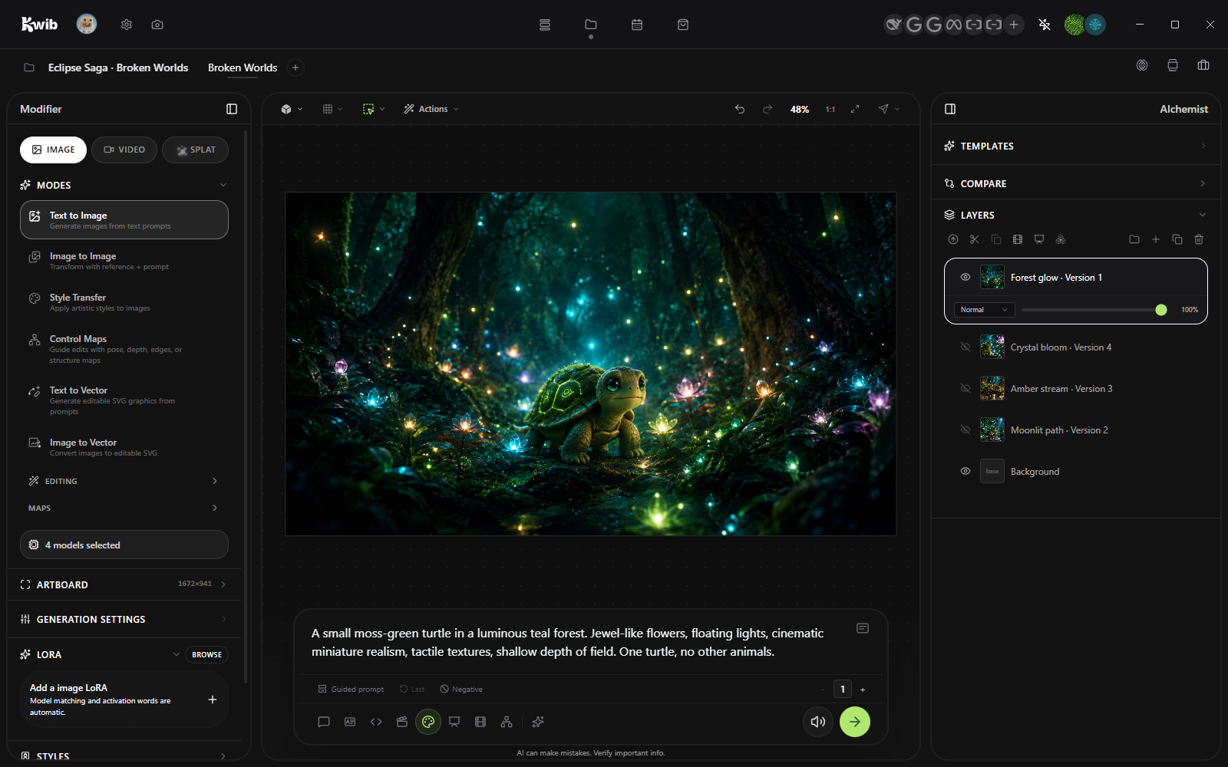Viewport: 1228px width, 767px height.
Task: Expand the Editing modes group
Action: tap(124, 481)
